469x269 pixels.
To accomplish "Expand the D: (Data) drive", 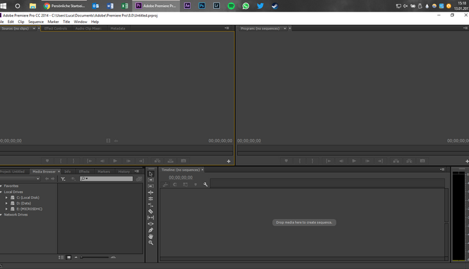I will coord(6,203).
